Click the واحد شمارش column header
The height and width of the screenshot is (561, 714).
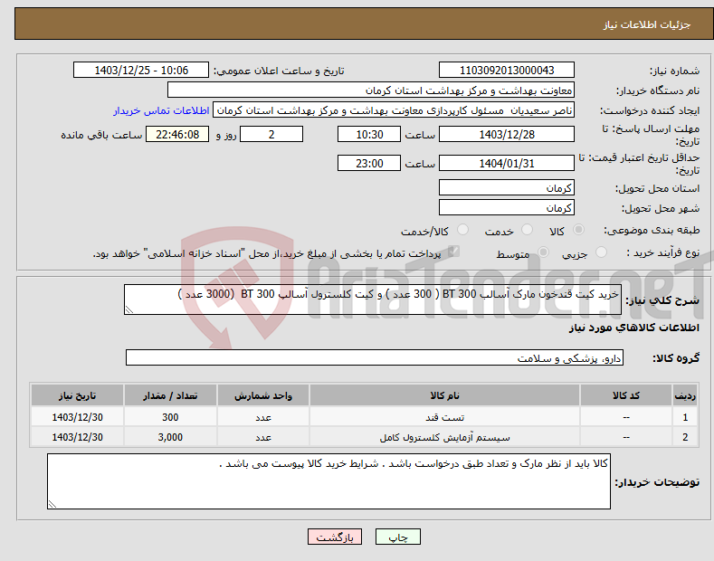263,395
